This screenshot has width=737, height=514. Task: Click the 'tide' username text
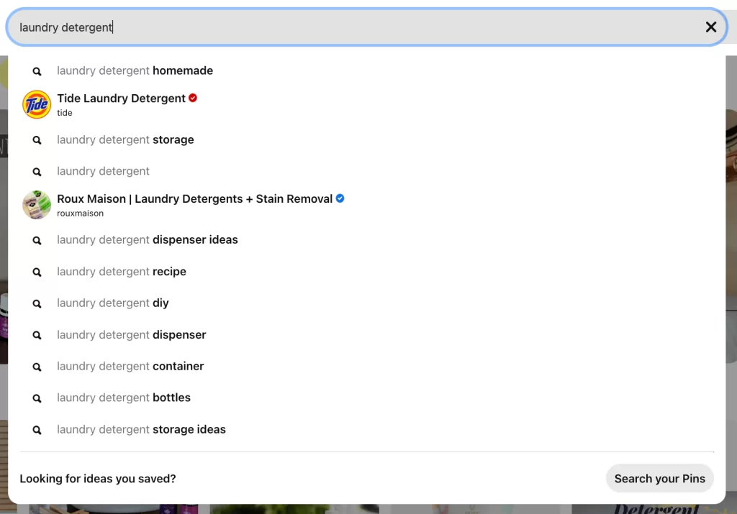tap(64, 113)
